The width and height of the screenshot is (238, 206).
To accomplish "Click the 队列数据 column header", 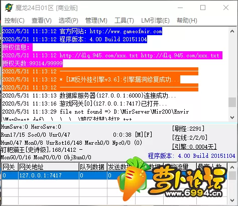I will 93,167.
